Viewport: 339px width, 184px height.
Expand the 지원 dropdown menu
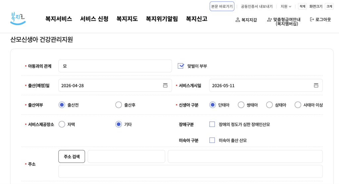pos(286,6)
